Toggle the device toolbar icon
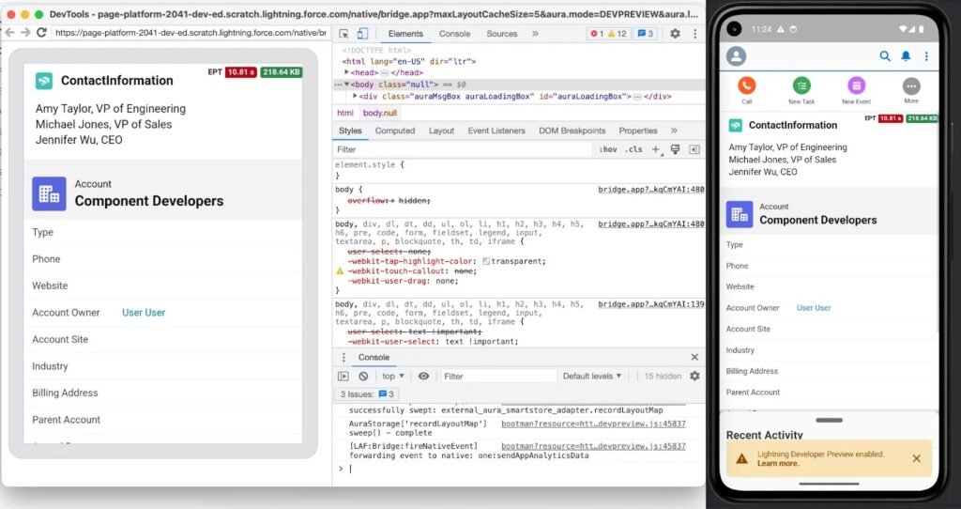Viewport: 961px width, 509px height. [363, 34]
